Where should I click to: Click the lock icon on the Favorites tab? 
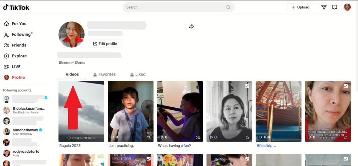point(95,75)
